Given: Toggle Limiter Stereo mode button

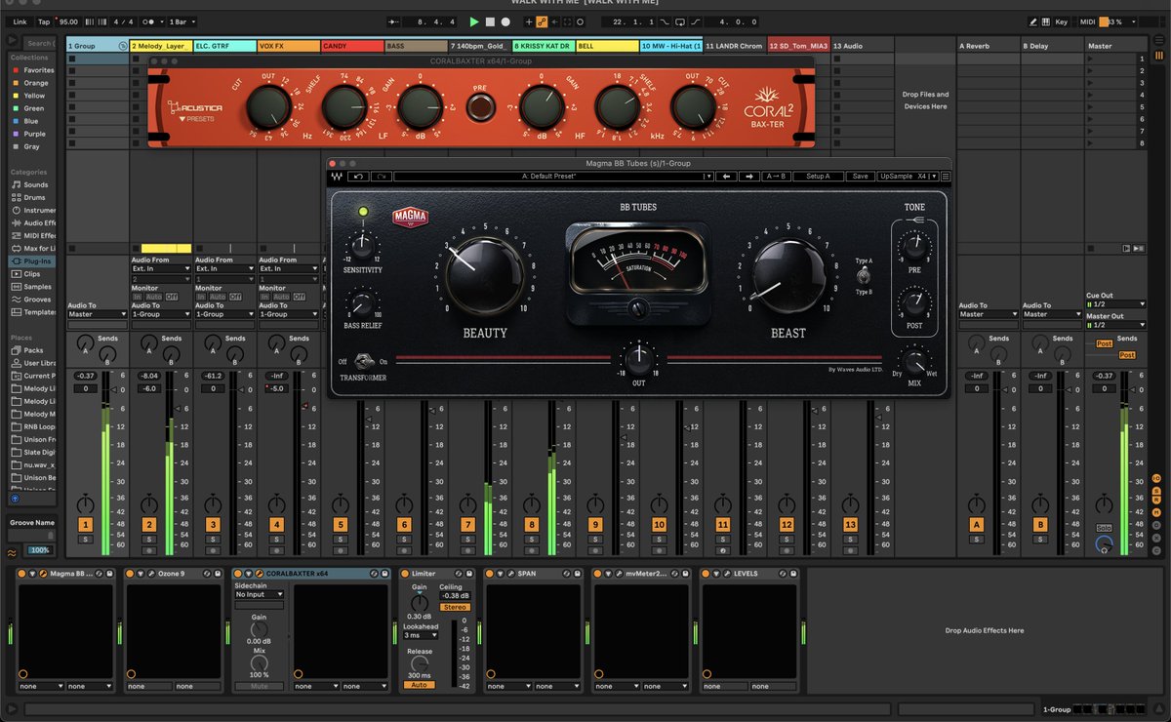Looking at the screenshot, I should (x=455, y=607).
